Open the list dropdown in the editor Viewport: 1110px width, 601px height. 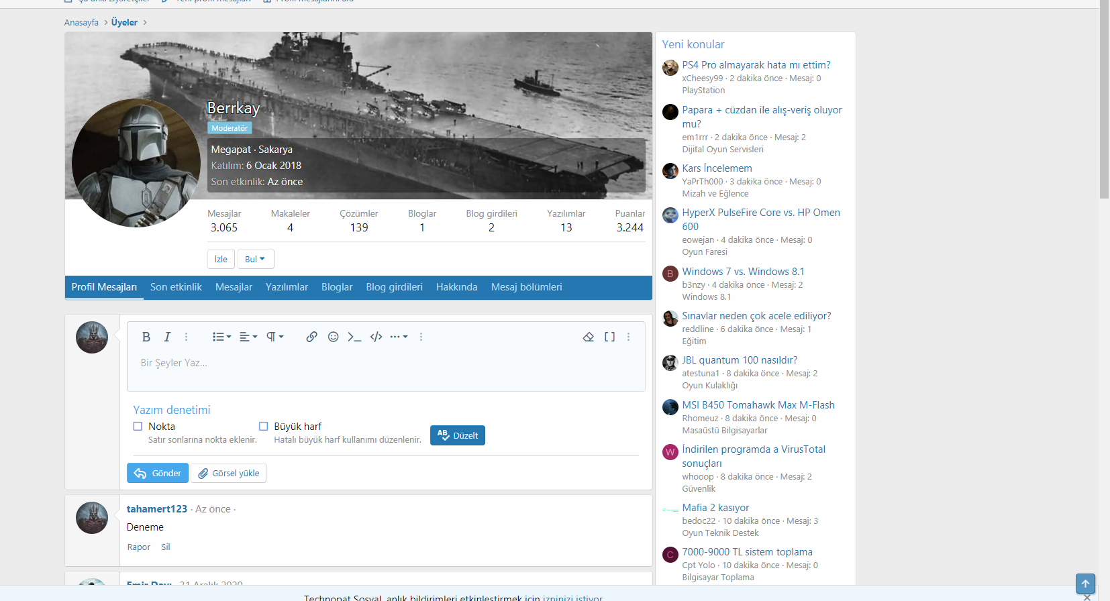[x=221, y=337]
